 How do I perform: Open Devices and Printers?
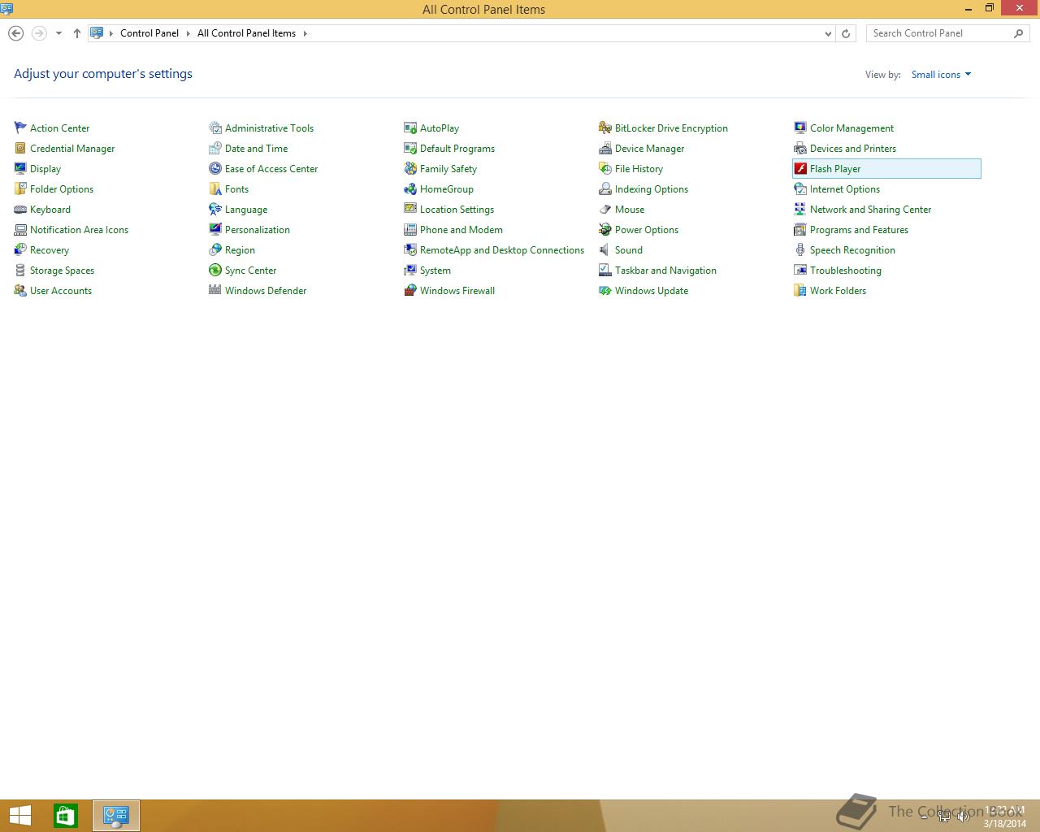point(853,148)
